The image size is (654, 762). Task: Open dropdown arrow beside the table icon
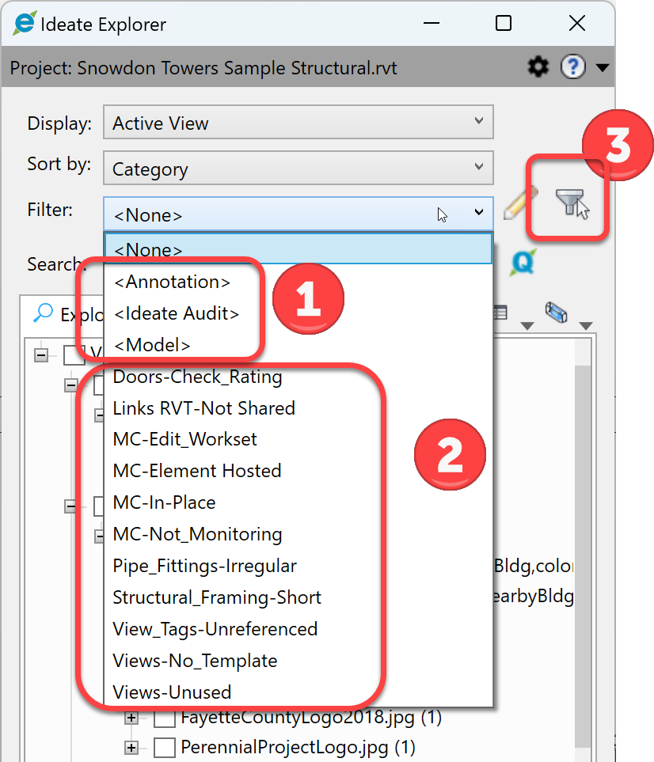(x=527, y=325)
